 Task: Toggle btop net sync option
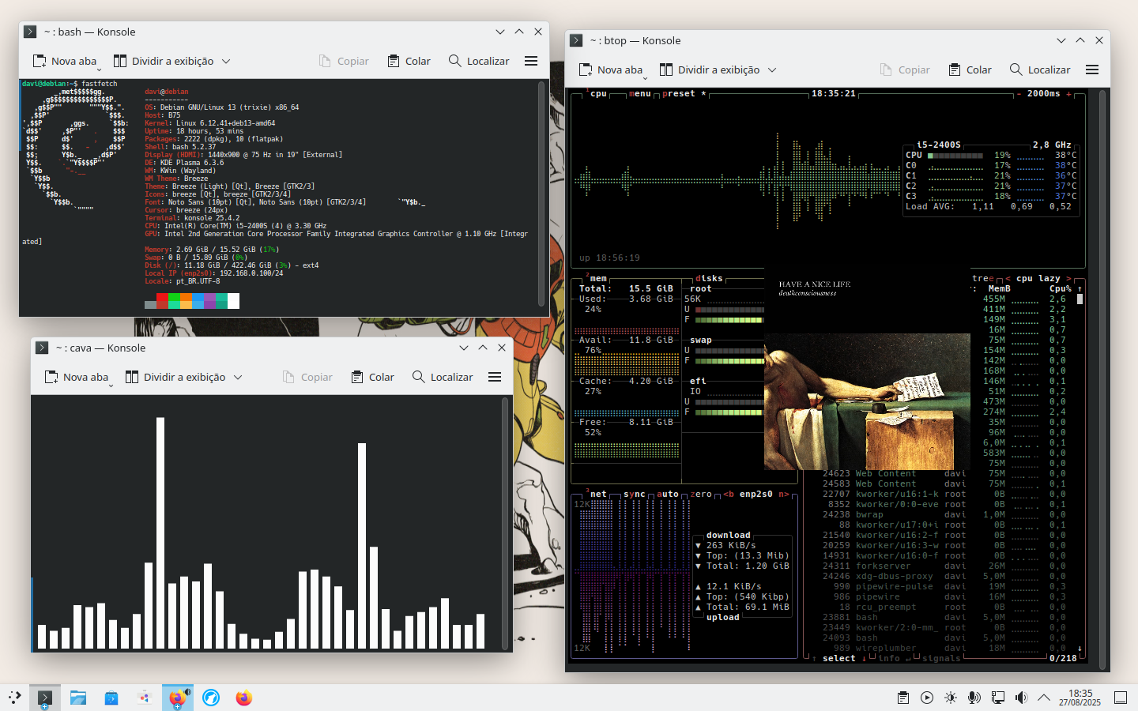[634, 494]
